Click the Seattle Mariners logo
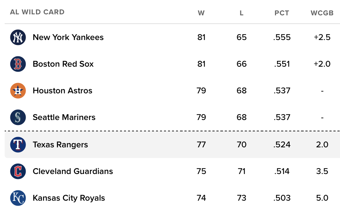 click(x=18, y=117)
